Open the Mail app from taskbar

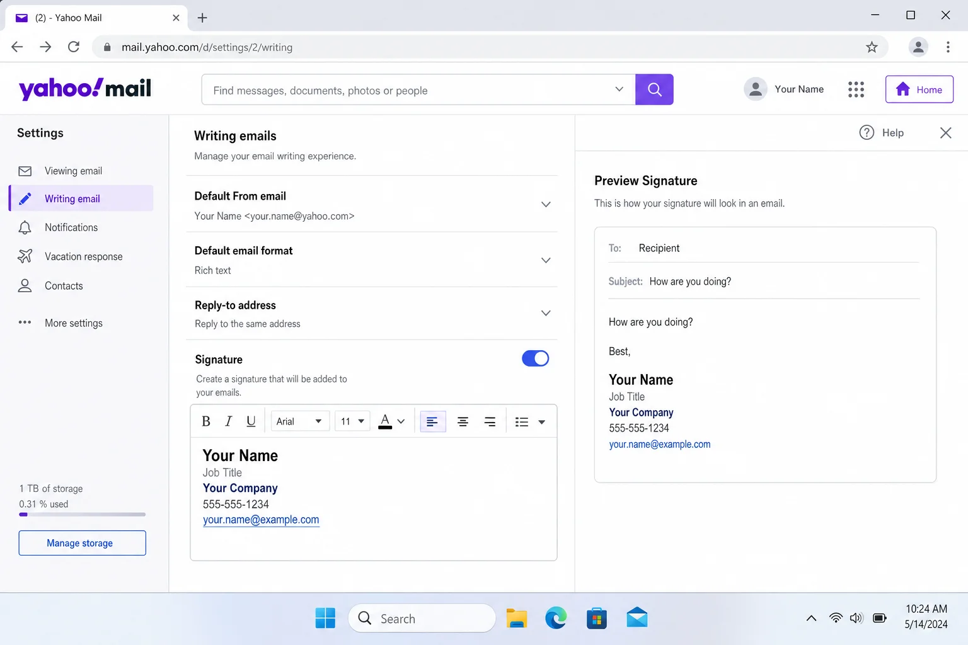click(637, 619)
